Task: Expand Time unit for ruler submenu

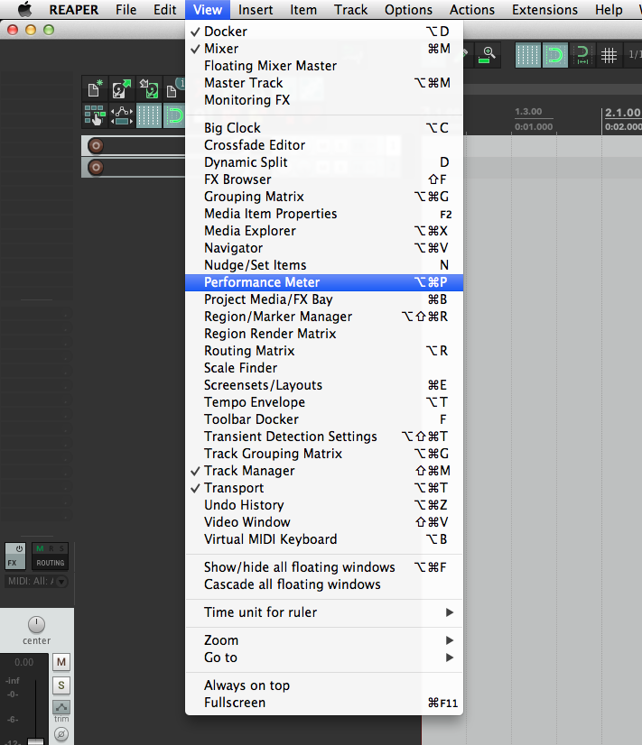Action: 324,612
